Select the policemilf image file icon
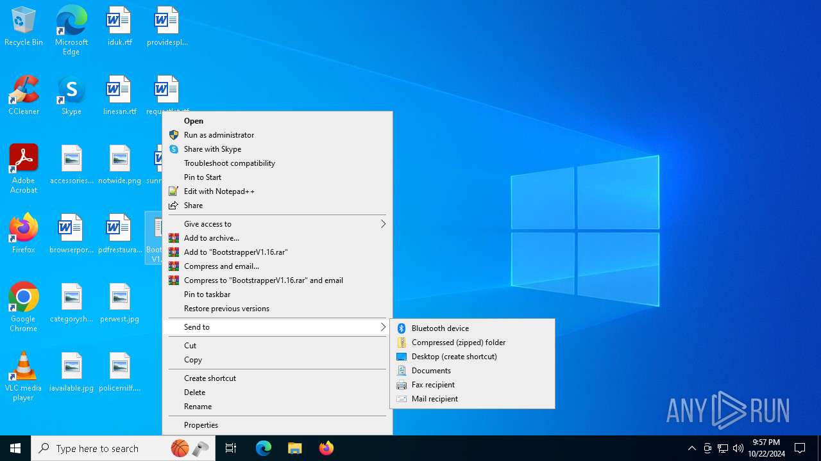This screenshot has width=821, height=461. pyautogui.click(x=119, y=373)
